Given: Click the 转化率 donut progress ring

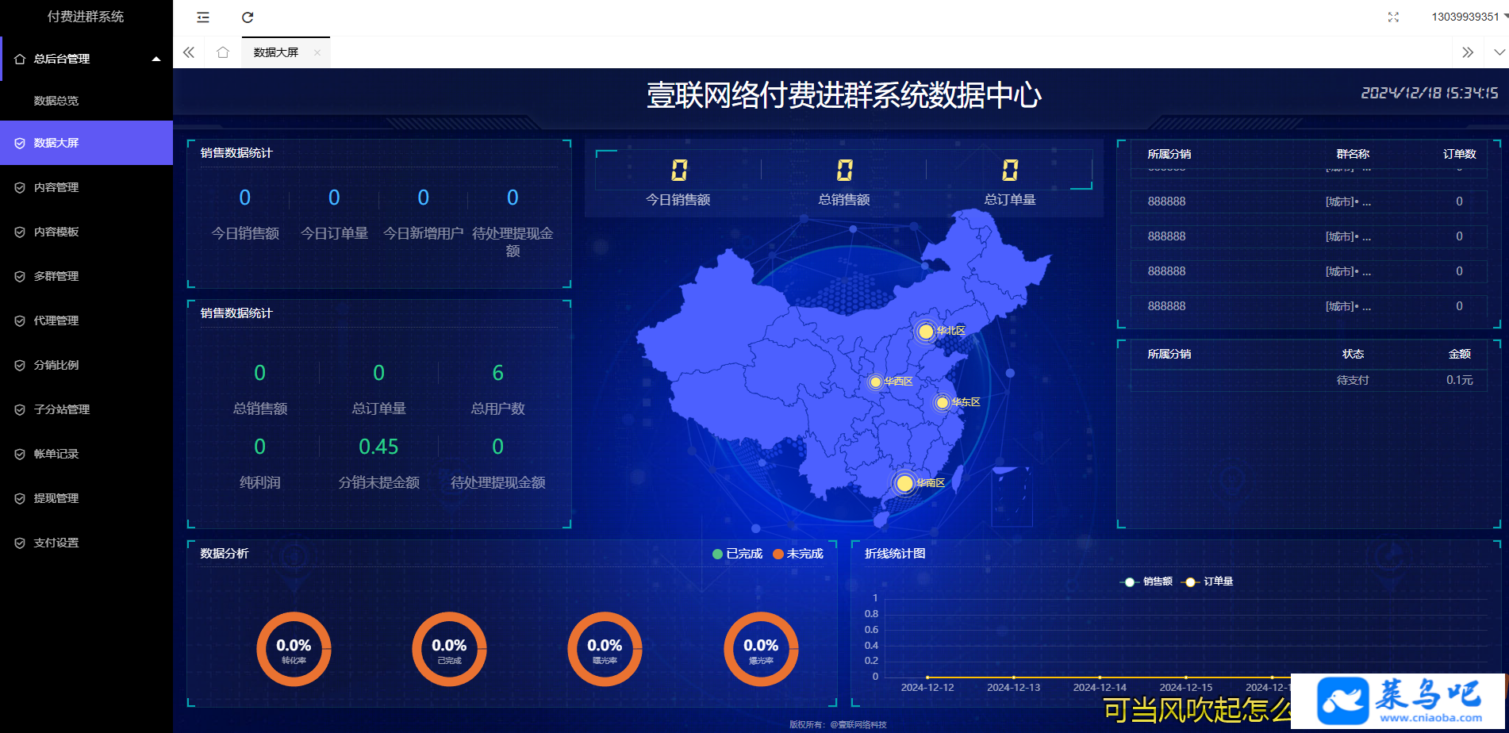Looking at the screenshot, I should click(294, 649).
